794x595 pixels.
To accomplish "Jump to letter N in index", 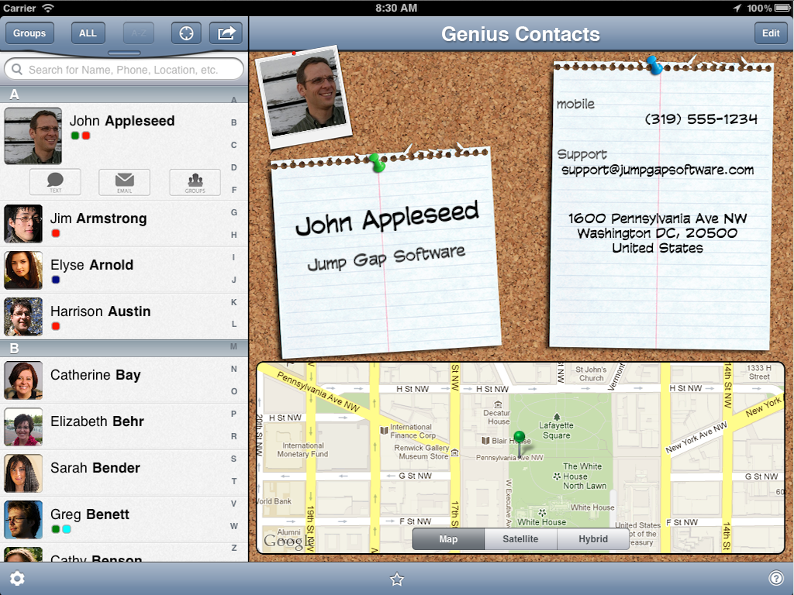I will pyautogui.click(x=234, y=369).
